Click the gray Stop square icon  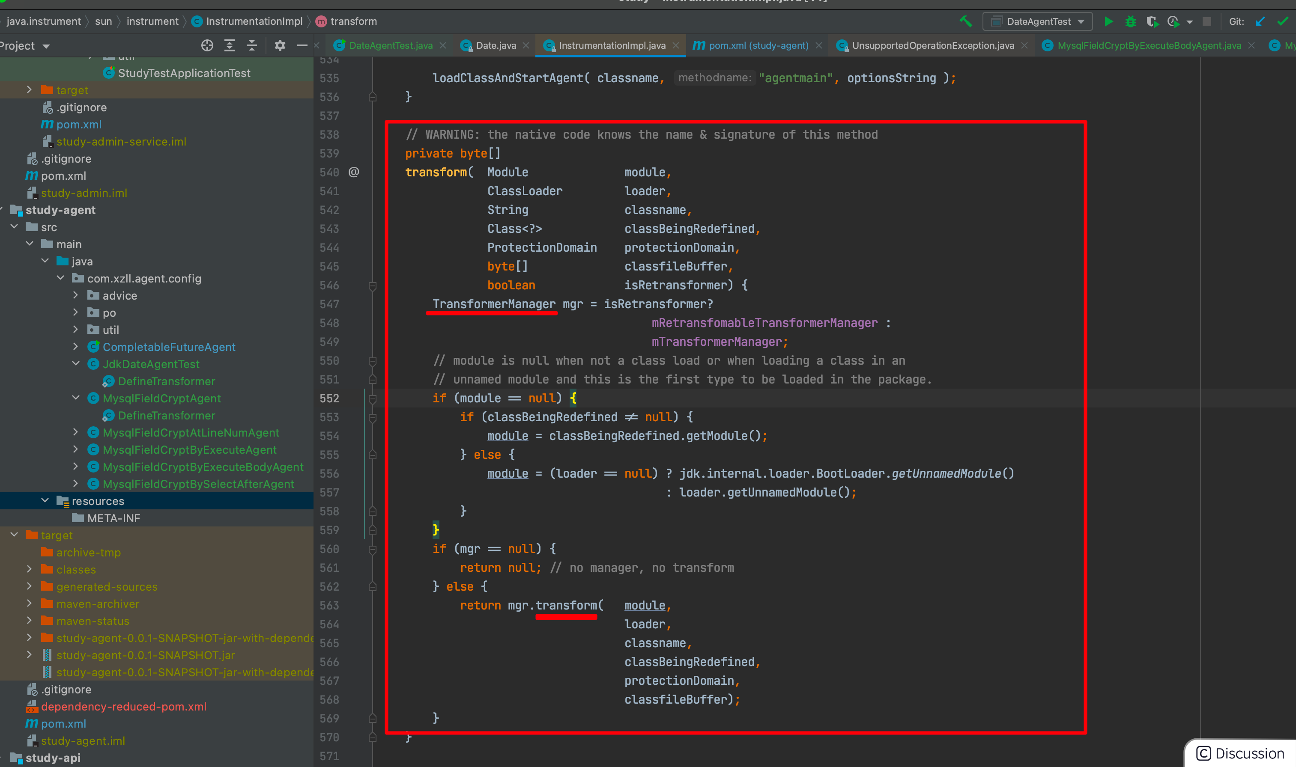tap(1206, 21)
